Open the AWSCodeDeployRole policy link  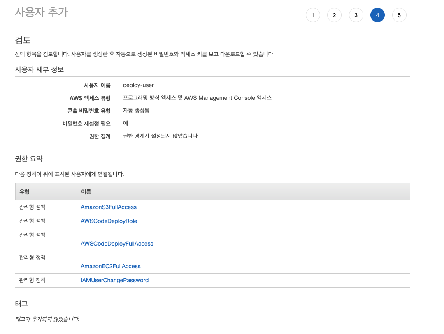[x=109, y=221]
